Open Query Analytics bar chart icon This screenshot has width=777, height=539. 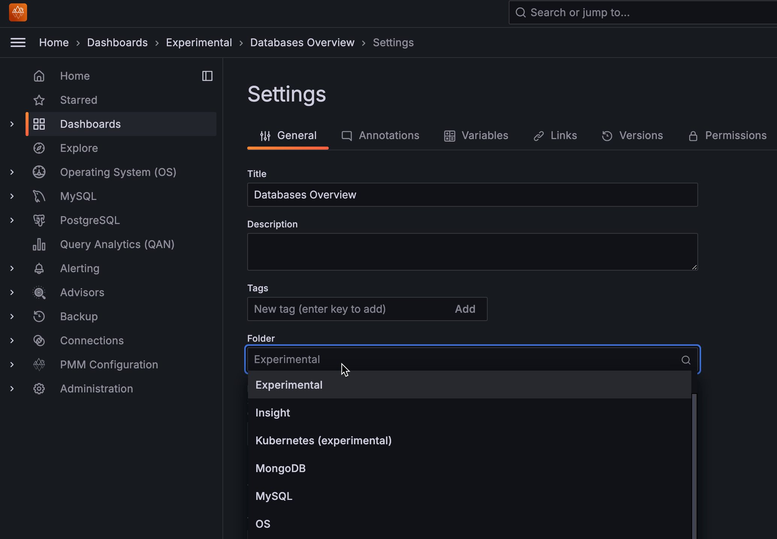coord(39,244)
